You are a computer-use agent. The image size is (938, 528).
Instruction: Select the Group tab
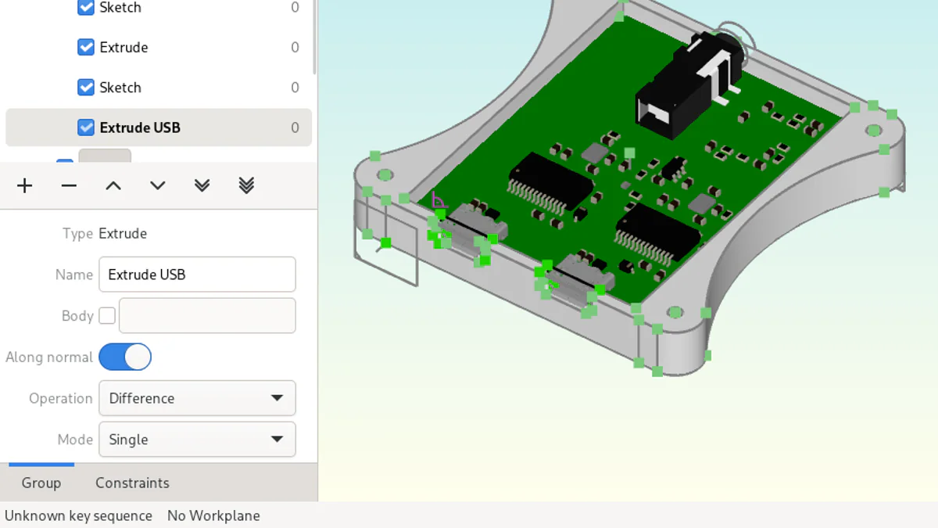coord(40,483)
